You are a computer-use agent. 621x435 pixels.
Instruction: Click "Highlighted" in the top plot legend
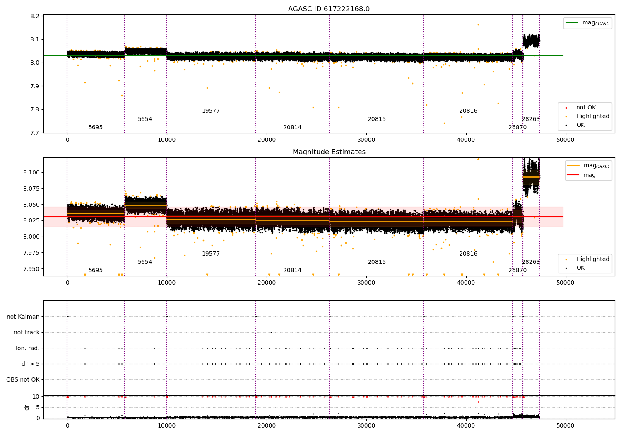(x=588, y=116)
